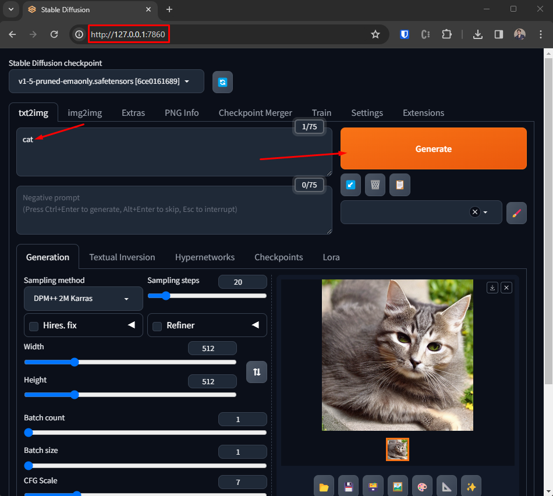Expand the Hires. fix section arrow
Screen dimensions: 553x496
(132, 325)
